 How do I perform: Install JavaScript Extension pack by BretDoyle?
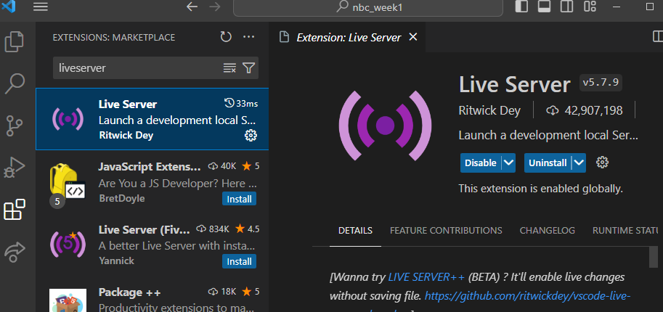[x=239, y=199]
